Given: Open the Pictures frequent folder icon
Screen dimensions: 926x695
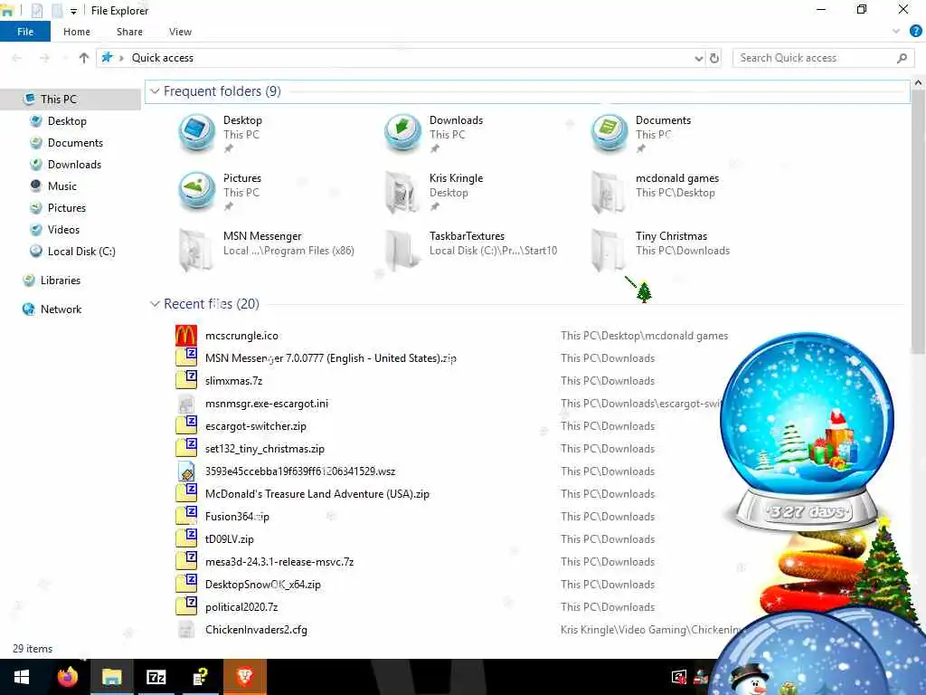Looking at the screenshot, I should point(196,191).
